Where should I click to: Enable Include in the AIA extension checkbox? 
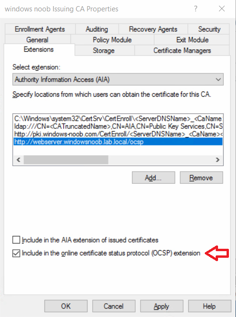pyautogui.click(x=17, y=240)
